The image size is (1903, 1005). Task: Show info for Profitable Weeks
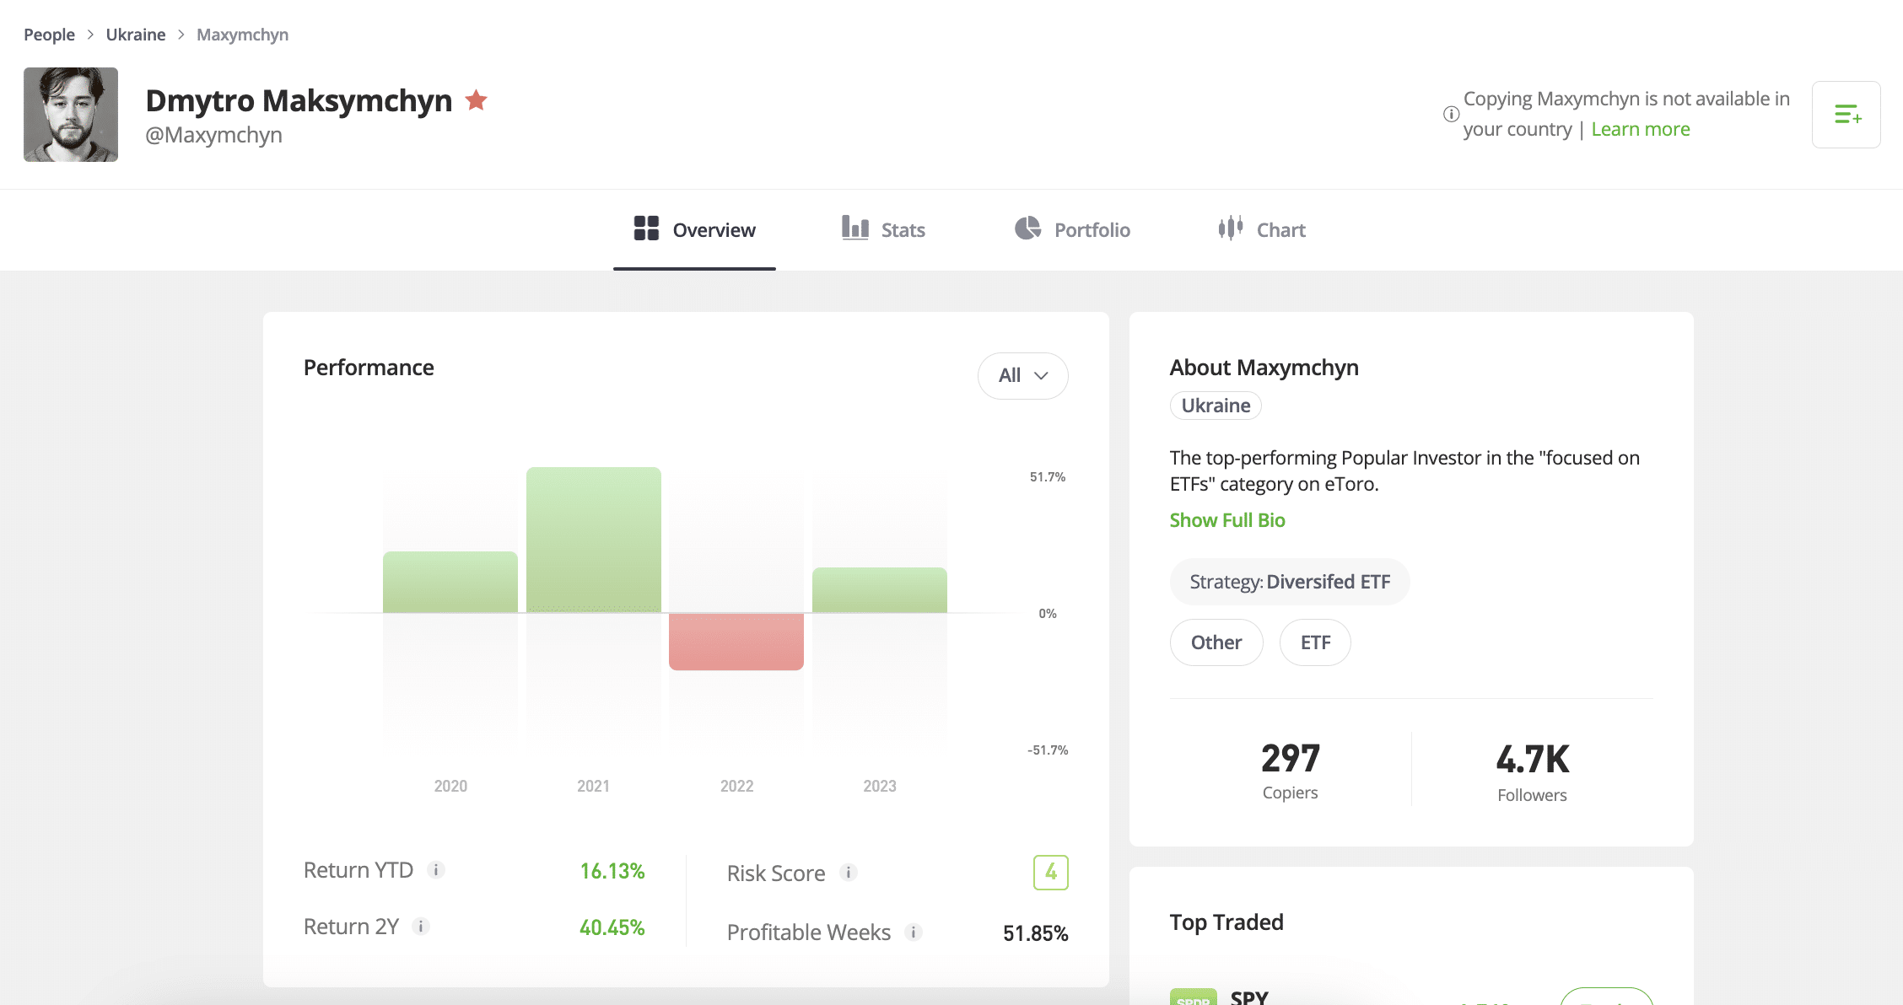click(x=914, y=932)
